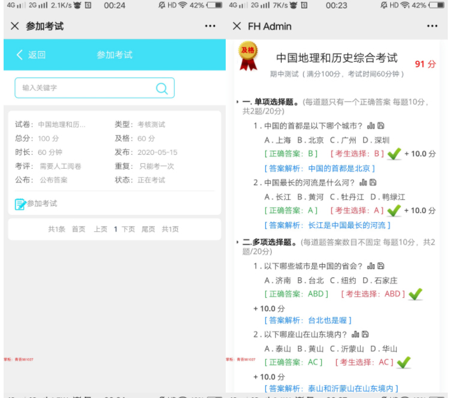Open statistics chart icon for 山东境内 question
Image resolution: width=449 pixels, height=398 pixels.
click(x=355, y=334)
